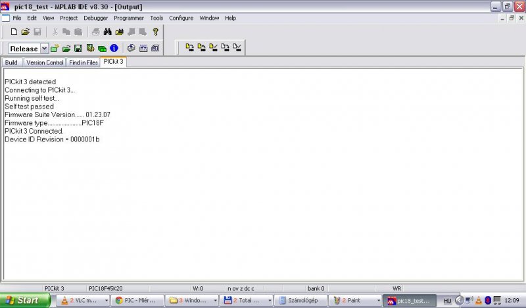Viewport: 526px width, 308px height.
Task: Open the Configure menu
Action: (x=181, y=18)
